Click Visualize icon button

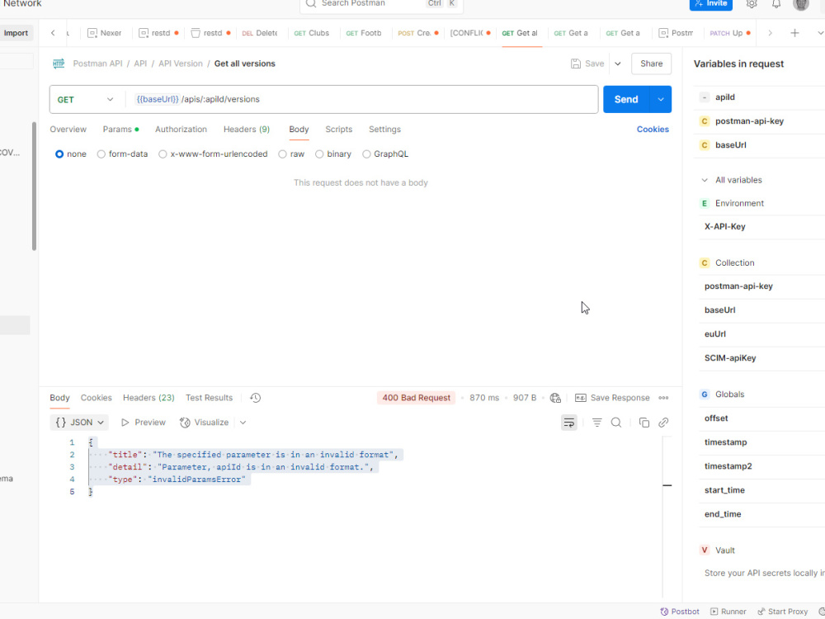[x=185, y=423]
